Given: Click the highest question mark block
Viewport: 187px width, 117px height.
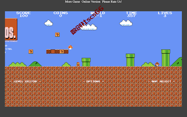Looking at the screenshot, I should pyautogui.click(x=57, y=35).
